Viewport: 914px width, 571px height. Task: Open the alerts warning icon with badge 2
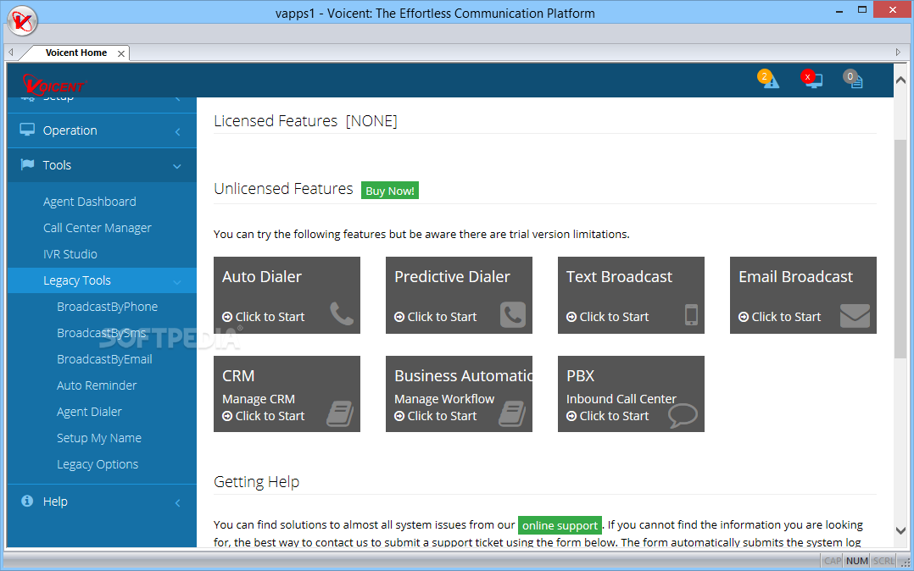point(768,79)
